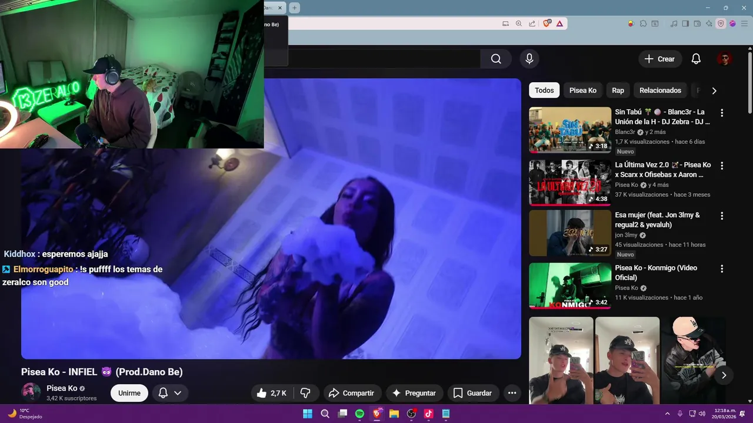Open weather widget showing 10°C Despejado
The width and height of the screenshot is (753, 423).
coord(25,414)
